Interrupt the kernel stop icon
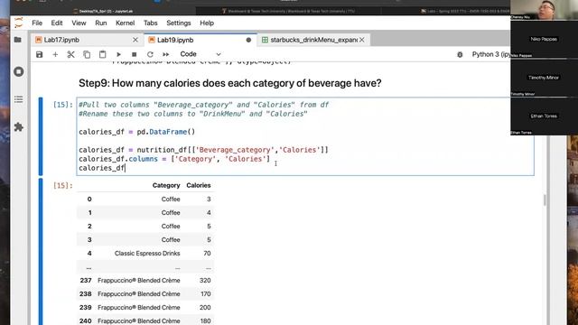This screenshot has height=325, width=578. (135, 54)
